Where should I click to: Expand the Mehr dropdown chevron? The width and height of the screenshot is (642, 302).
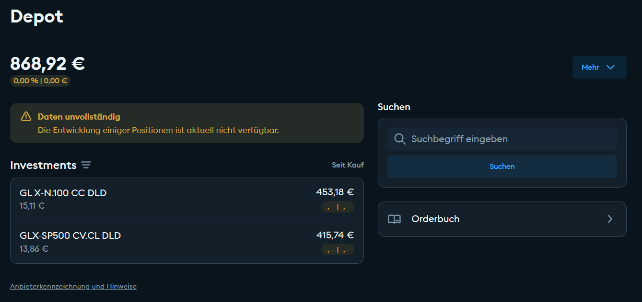[610, 67]
